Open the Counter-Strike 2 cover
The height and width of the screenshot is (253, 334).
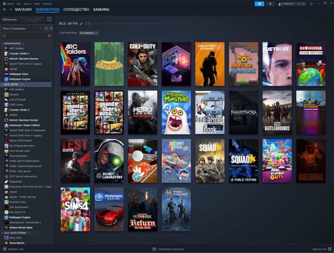click(210, 64)
